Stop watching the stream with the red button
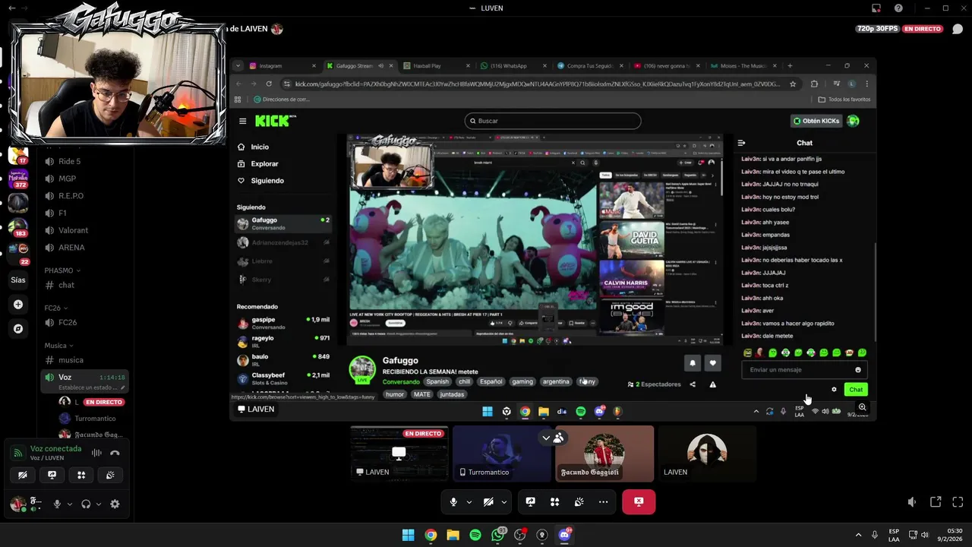Screen dimensions: 972x547 639,502
